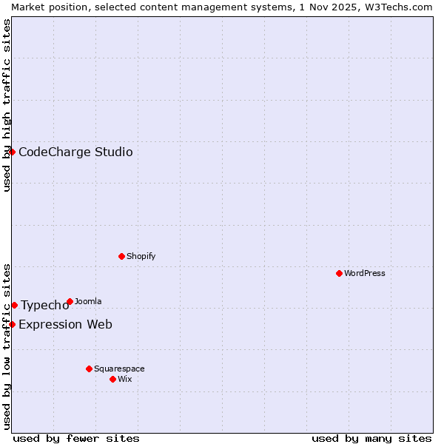Image resolution: width=444 pixels, height=444 pixels.
Task: Click the Typecho text label
Action: pos(44,306)
